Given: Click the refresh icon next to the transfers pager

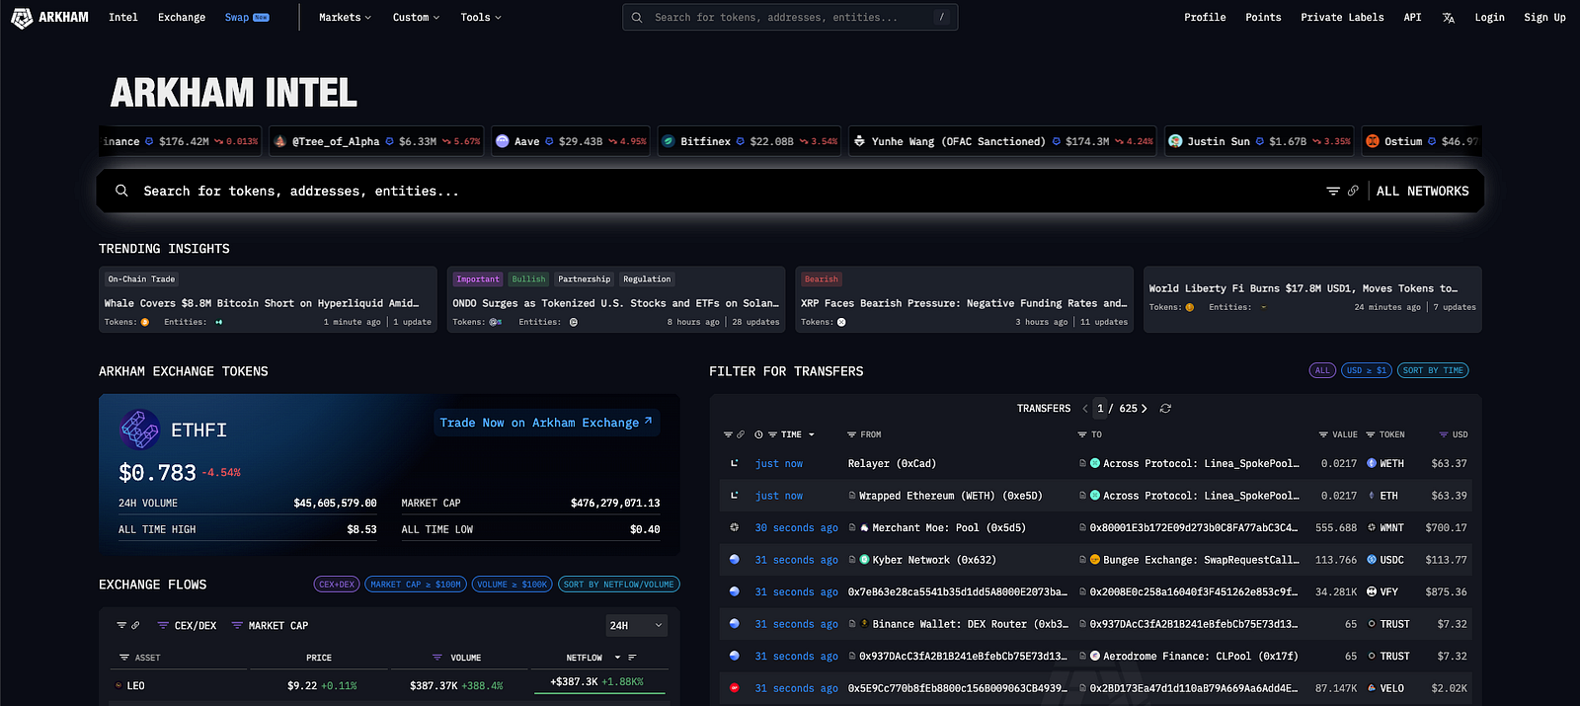Looking at the screenshot, I should (1165, 408).
